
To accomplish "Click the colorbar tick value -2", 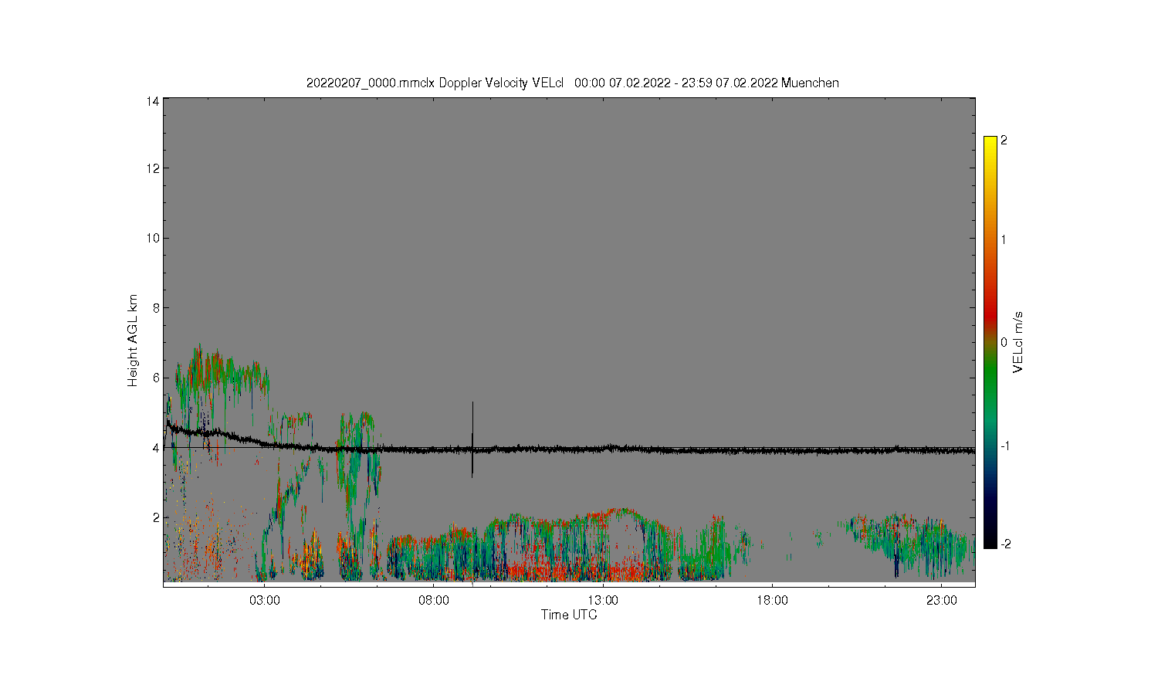I will pos(1004,544).
